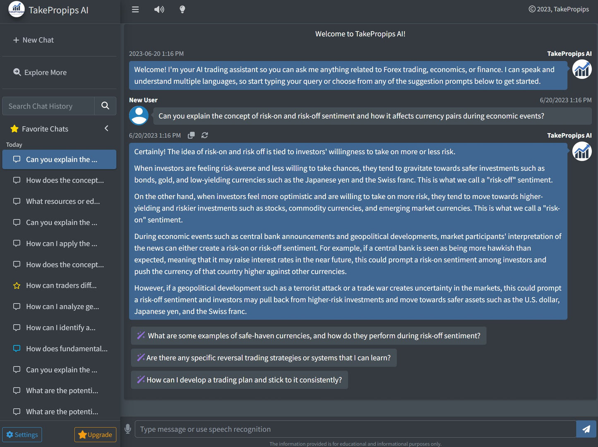Click the TakePropips logo in the top-left corner
598x447 pixels.
pos(17,10)
